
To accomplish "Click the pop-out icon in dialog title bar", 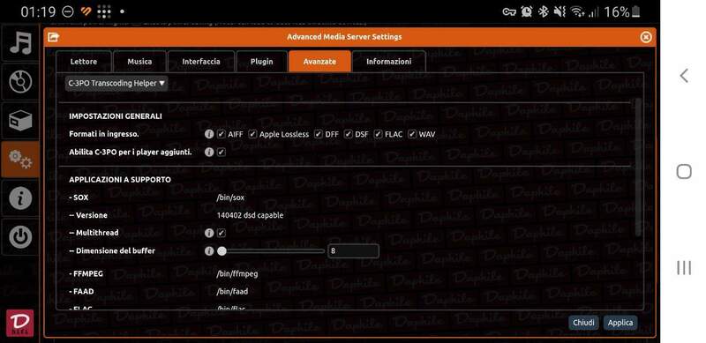I will 53,37.
